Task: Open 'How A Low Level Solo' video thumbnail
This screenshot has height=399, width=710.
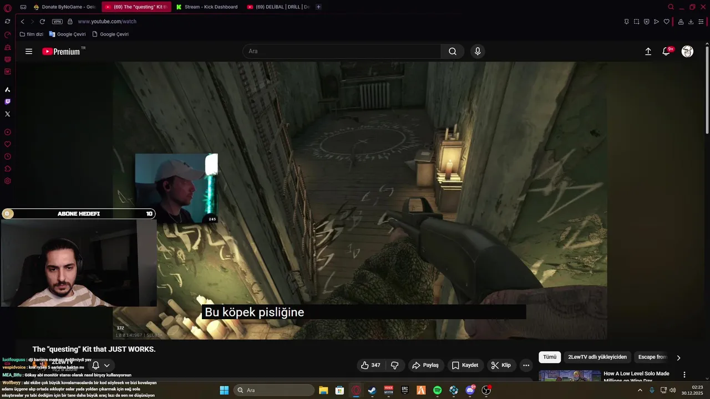Action: (570, 376)
